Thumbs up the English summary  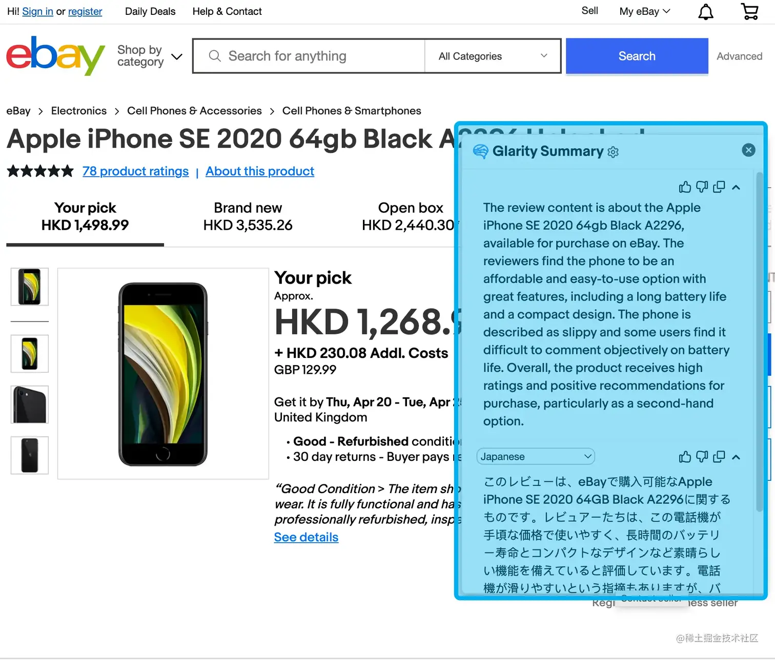pos(685,187)
